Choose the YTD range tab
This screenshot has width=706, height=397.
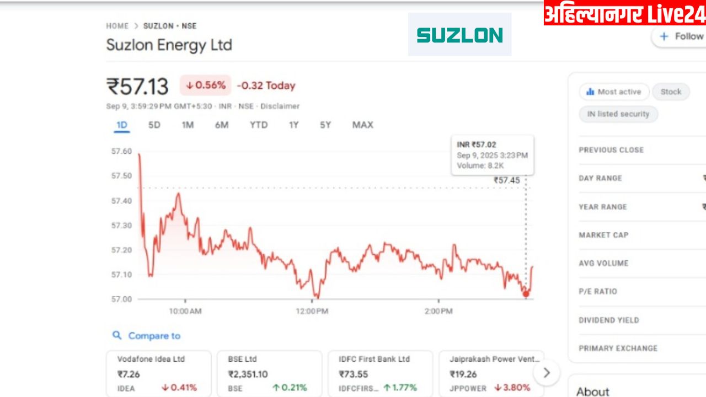coord(259,125)
